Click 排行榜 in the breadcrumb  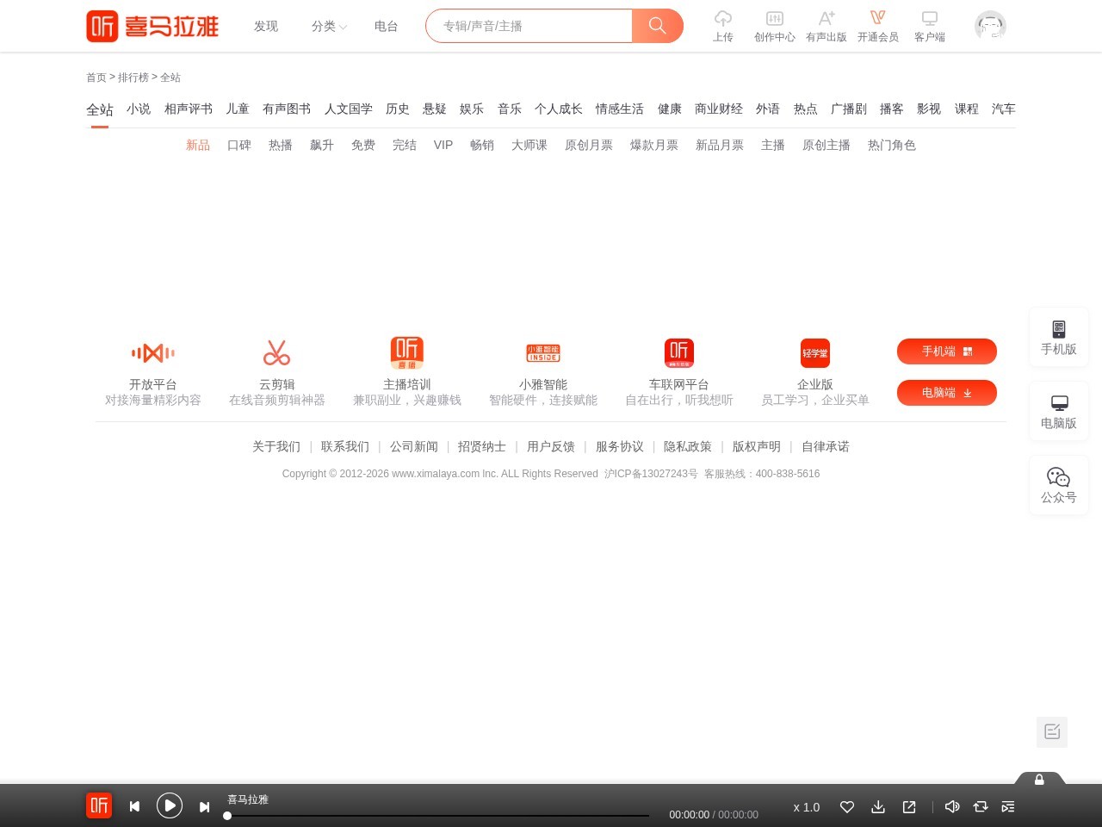133,78
